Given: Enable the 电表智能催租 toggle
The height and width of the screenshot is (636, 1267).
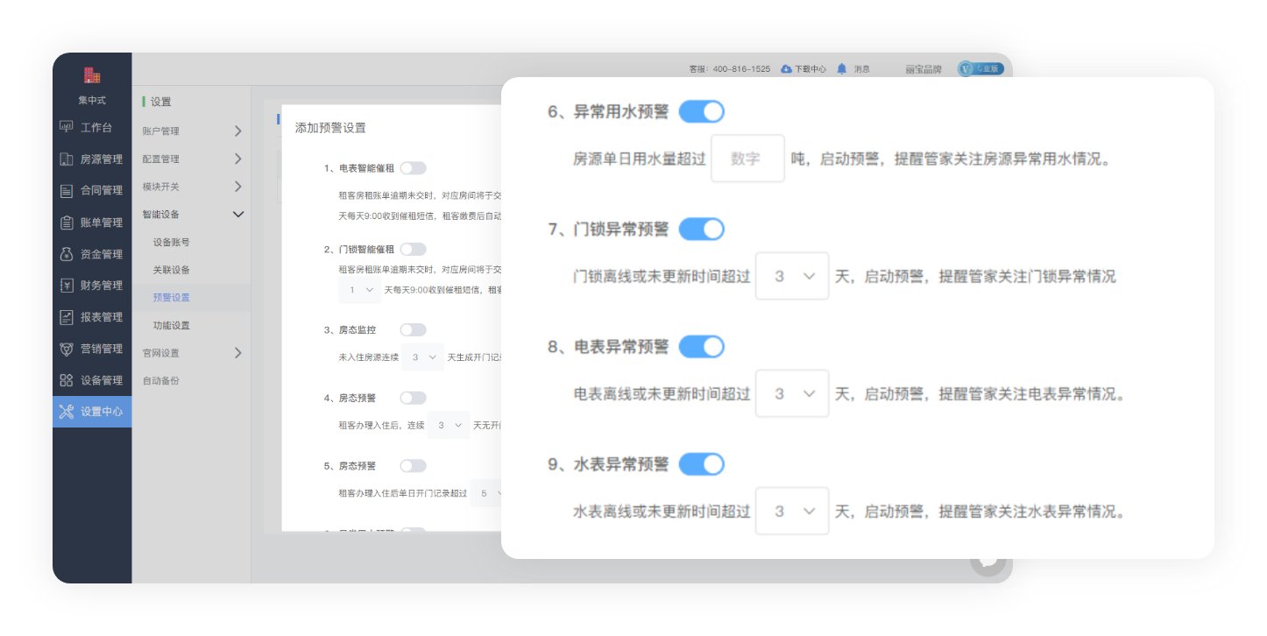Looking at the screenshot, I should (x=413, y=168).
